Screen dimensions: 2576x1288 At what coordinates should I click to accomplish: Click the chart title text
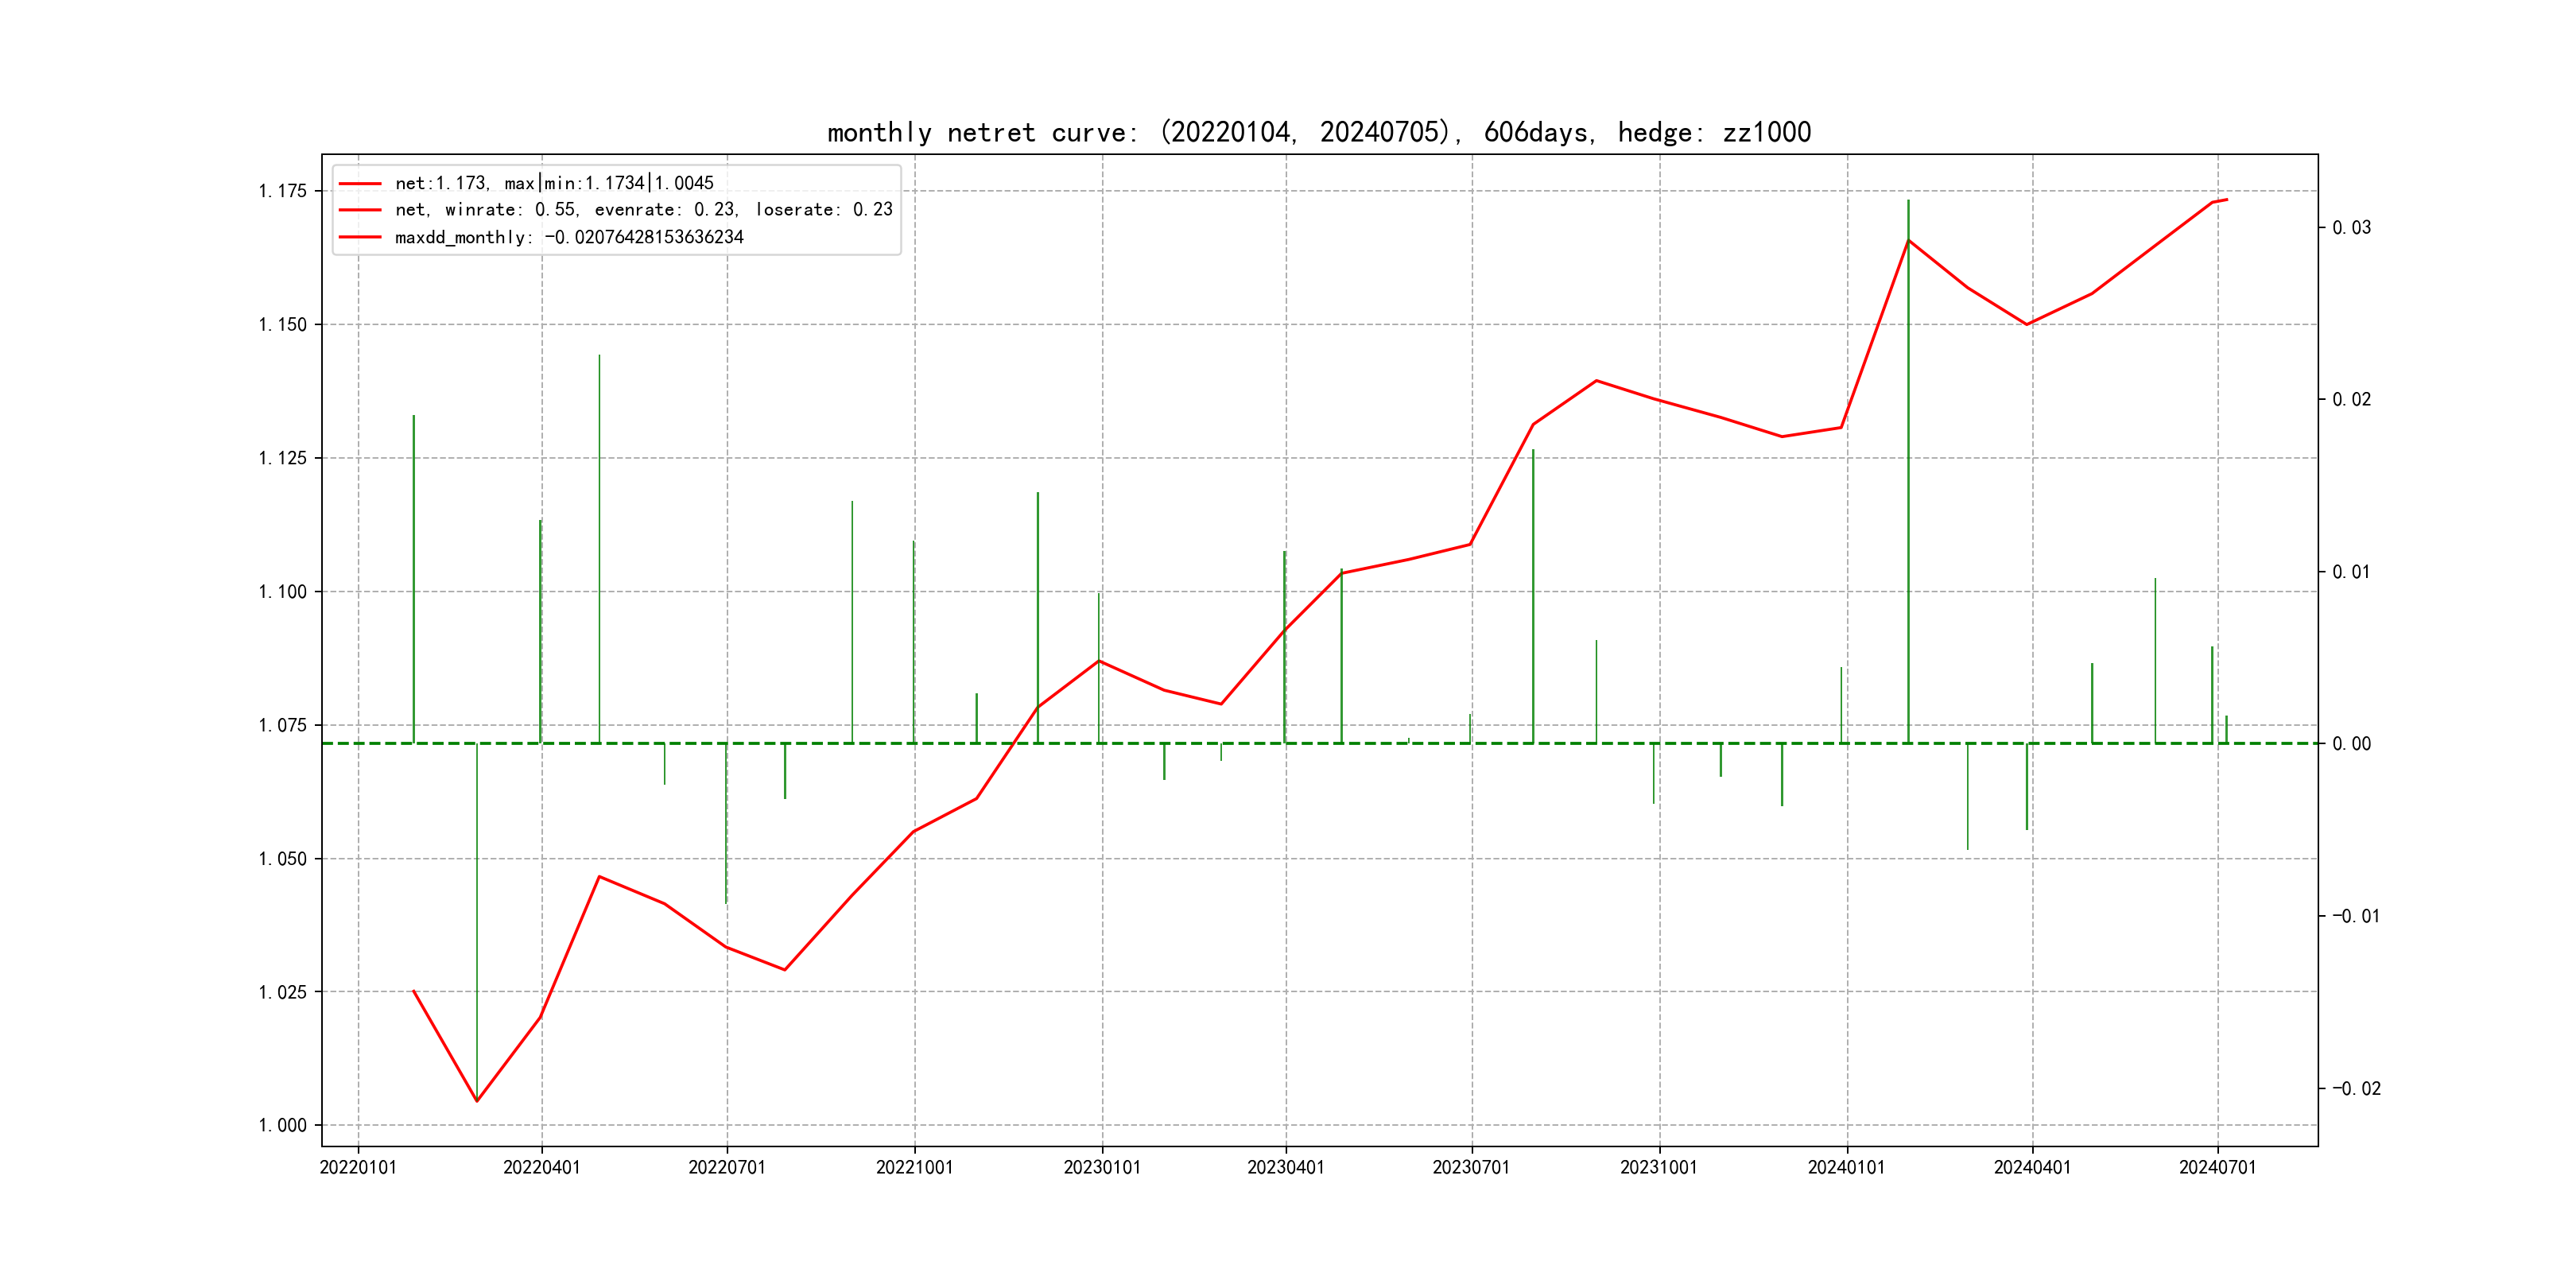[1318, 132]
